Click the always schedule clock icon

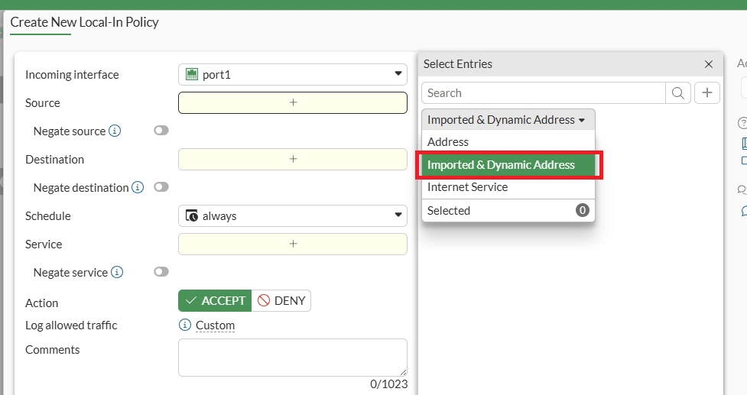point(191,215)
